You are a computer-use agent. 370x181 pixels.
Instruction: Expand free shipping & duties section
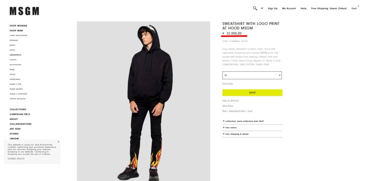[x=252, y=134]
